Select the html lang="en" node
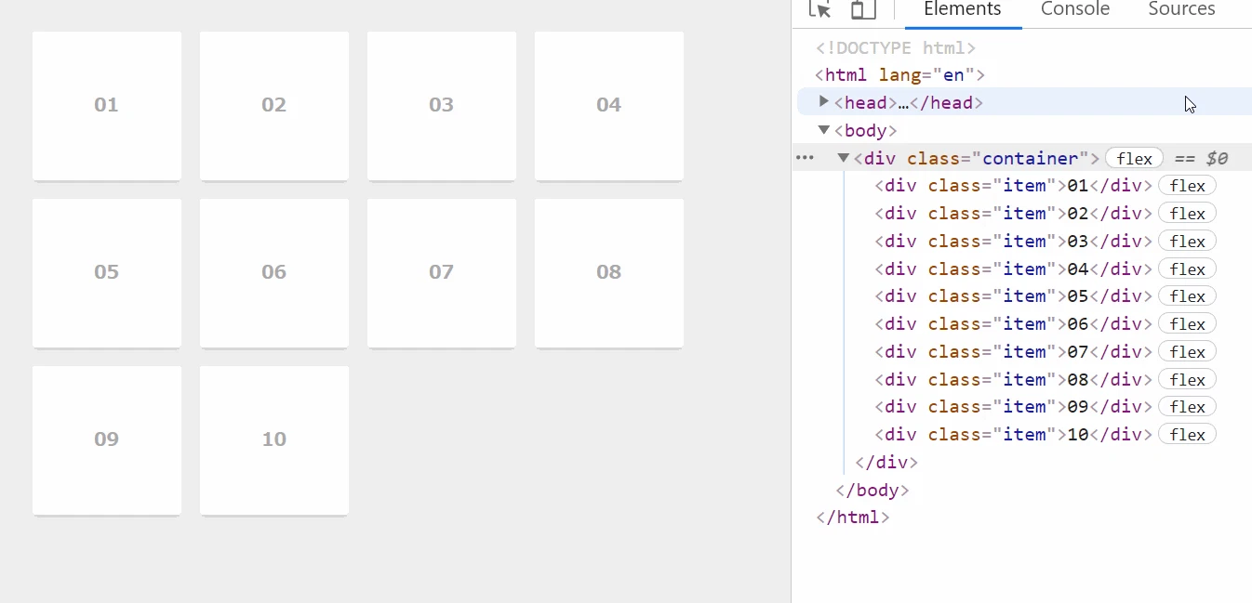 point(899,75)
